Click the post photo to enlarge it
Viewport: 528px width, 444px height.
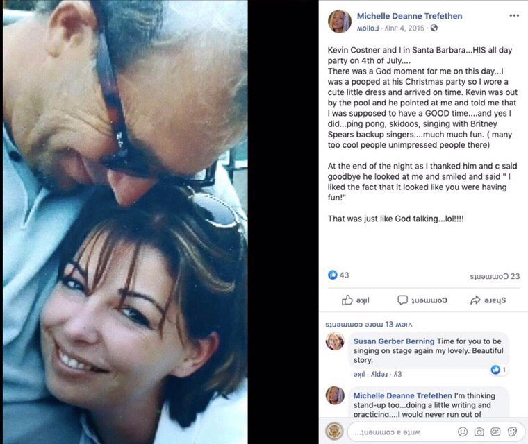click(125, 222)
